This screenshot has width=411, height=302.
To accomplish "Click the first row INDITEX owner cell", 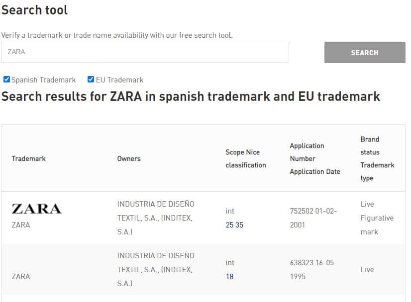I will click(x=156, y=218).
